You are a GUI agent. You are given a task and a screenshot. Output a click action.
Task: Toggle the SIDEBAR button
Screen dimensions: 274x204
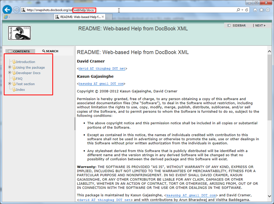coord(237,25)
